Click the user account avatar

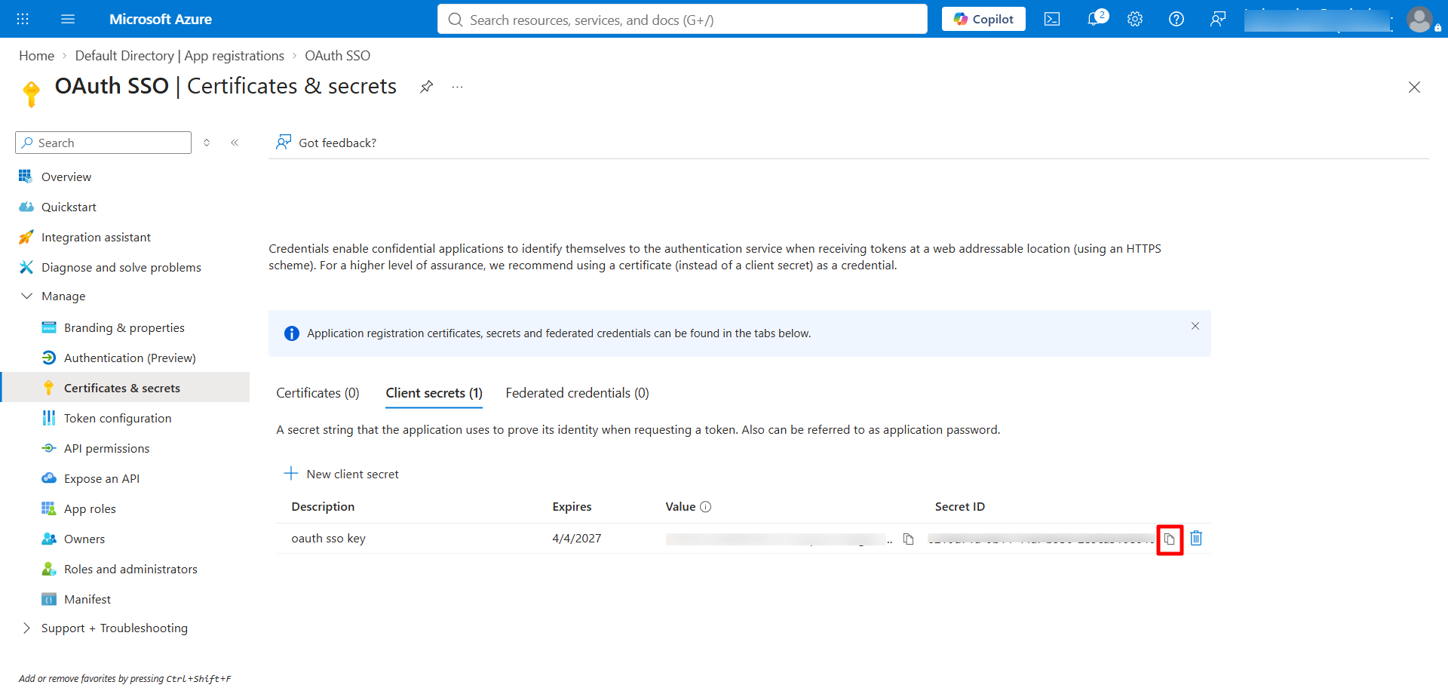point(1420,20)
